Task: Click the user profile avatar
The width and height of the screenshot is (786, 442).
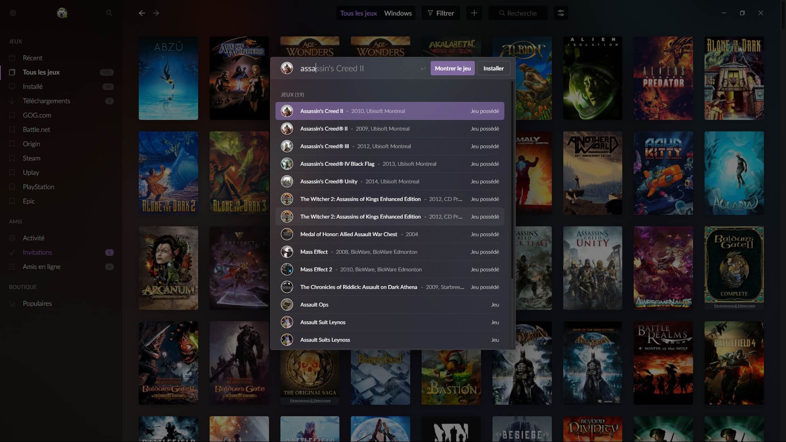Action: pyautogui.click(x=62, y=13)
